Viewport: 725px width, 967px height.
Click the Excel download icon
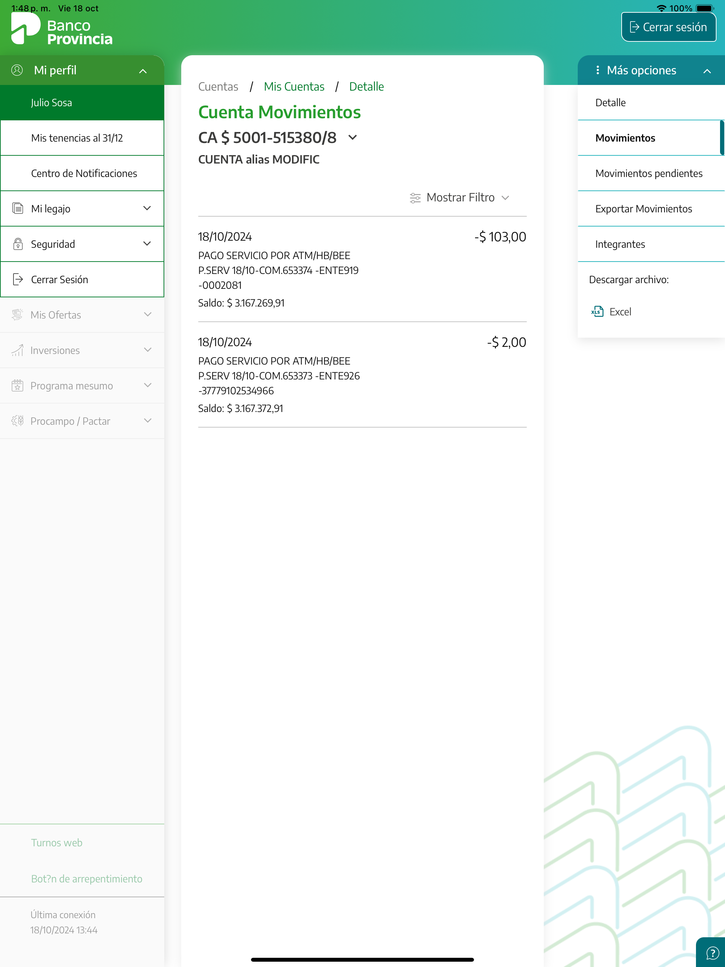tap(597, 312)
